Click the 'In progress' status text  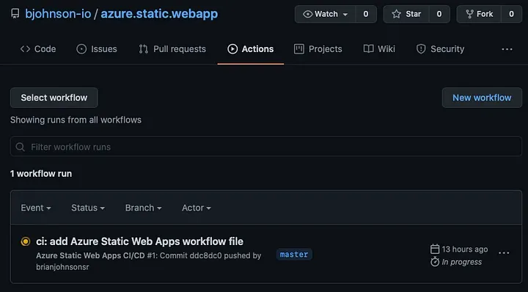[x=462, y=262]
